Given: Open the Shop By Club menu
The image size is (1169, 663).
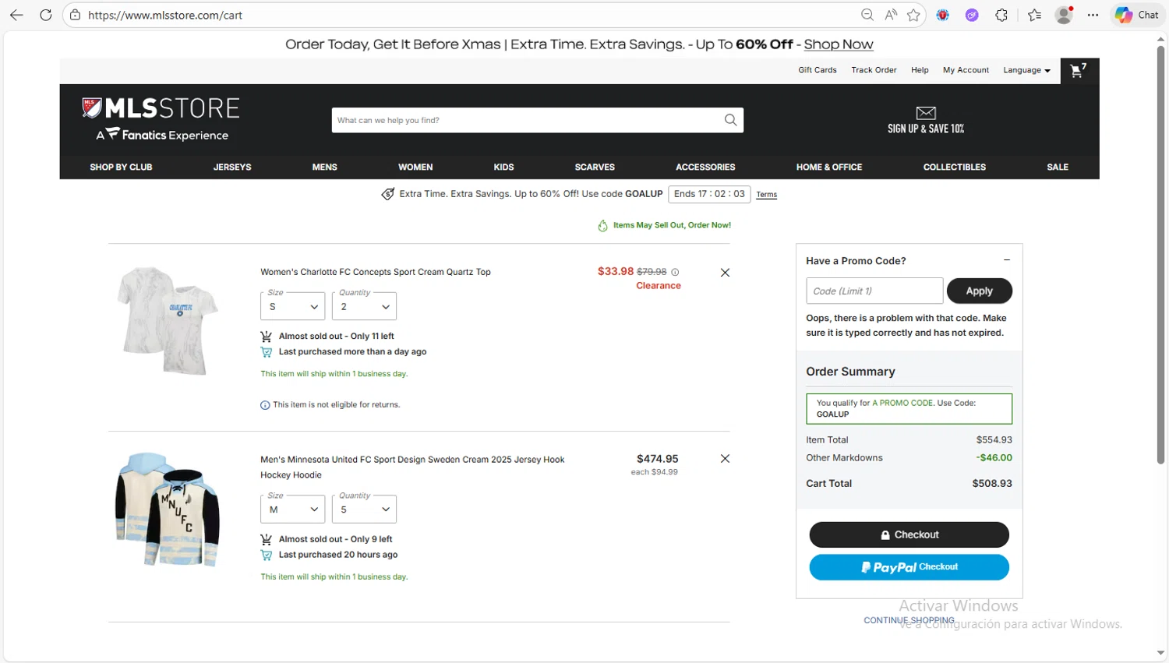Looking at the screenshot, I should click(121, 167).
